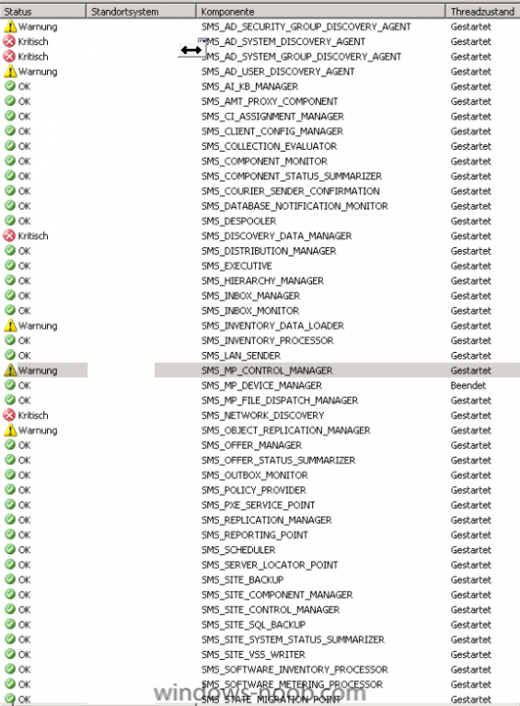The image size is (520, 706).
Task: Click critical icon beside SMS_AD_SYSTEM_DISCOVERY_AGENT
Action: click(9, 41)
